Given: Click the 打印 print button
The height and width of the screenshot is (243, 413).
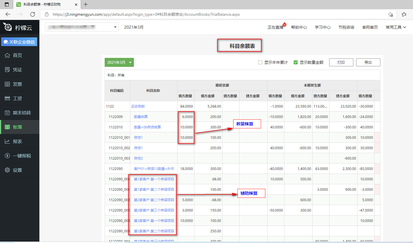Looking at the screenshot, I should pos(341,62).
